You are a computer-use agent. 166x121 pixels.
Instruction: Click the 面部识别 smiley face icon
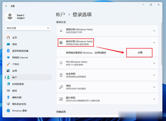click(61, 31)
